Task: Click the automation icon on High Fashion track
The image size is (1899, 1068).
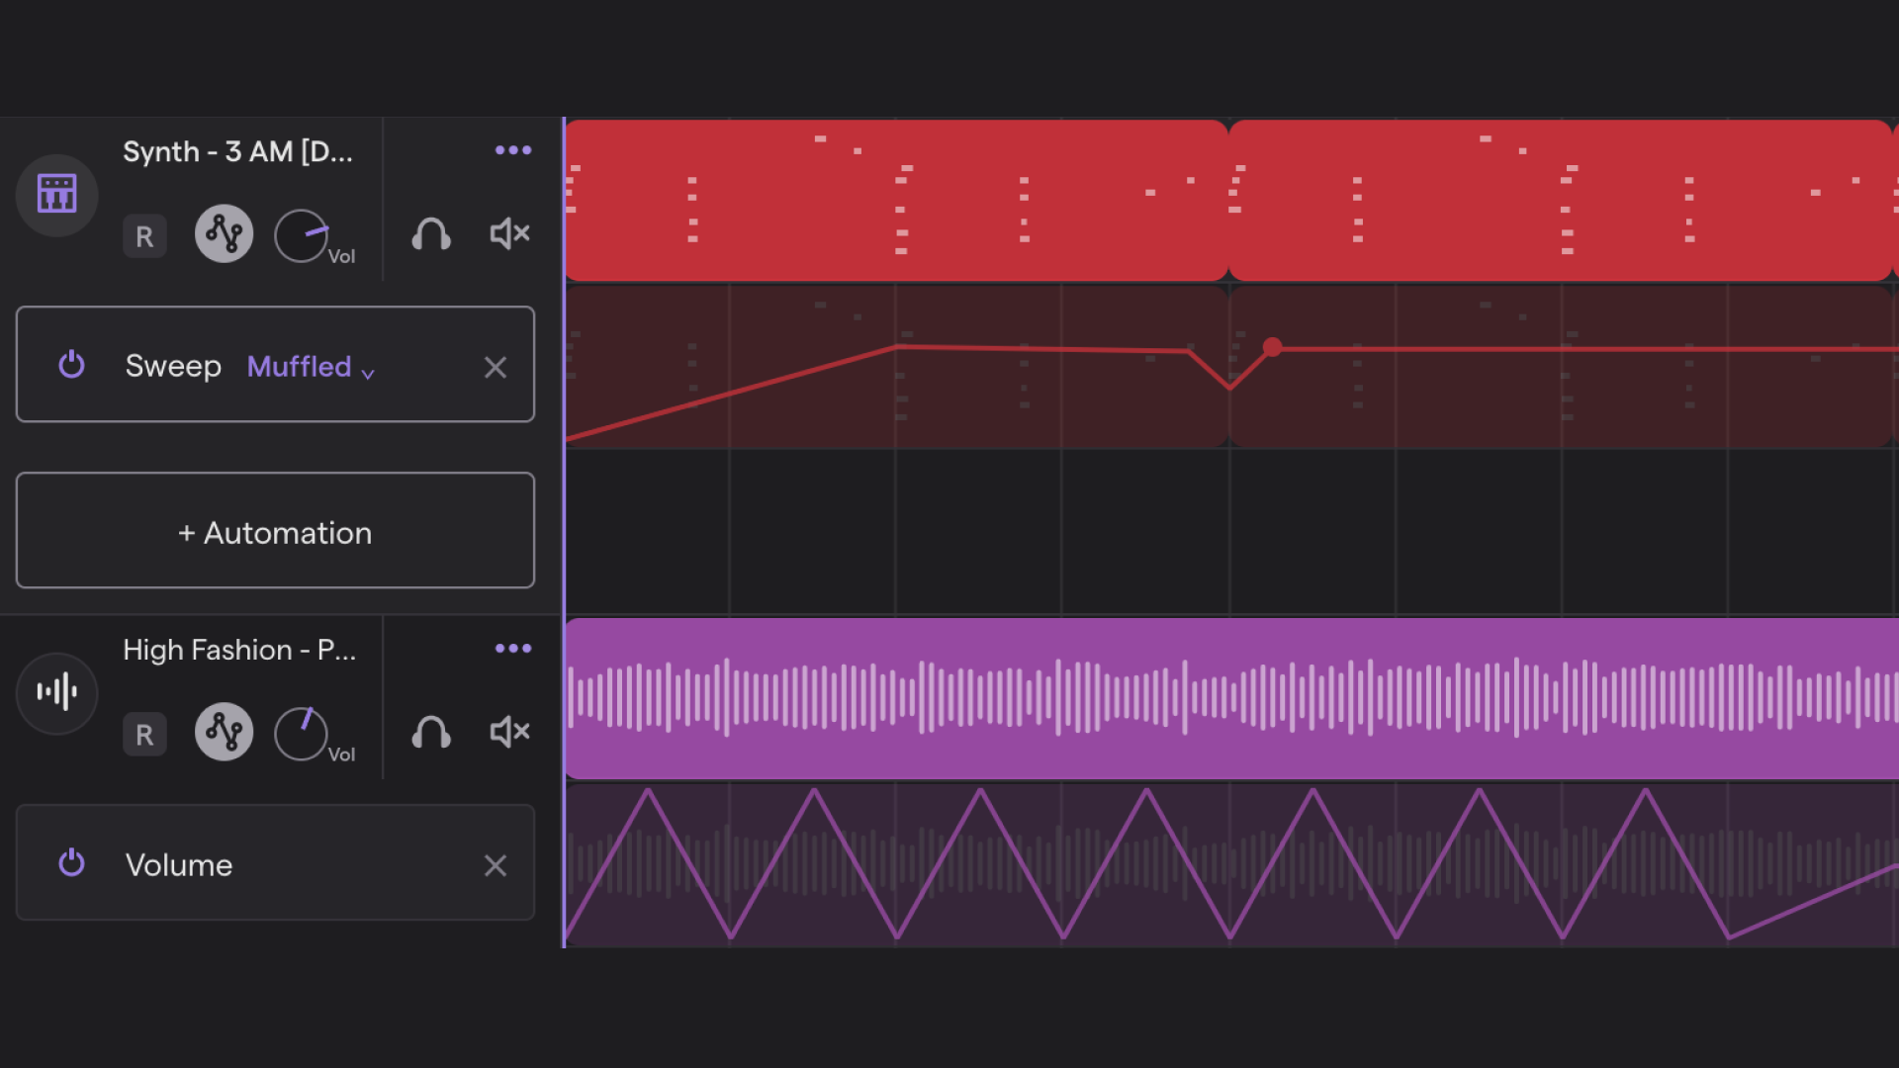Action: click(224, 732)
